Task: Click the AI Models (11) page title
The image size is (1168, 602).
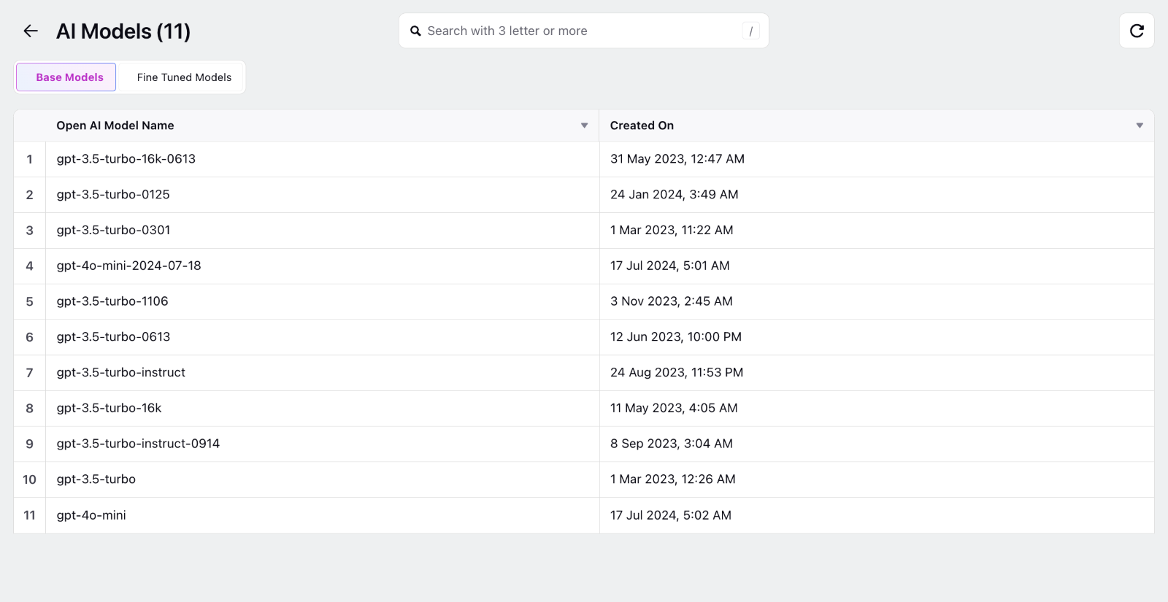Action: tap(123, 31)
